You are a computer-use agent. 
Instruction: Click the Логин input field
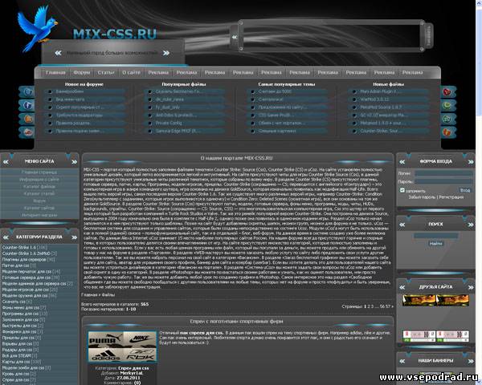pyautogui.click(x=443, y=173)
